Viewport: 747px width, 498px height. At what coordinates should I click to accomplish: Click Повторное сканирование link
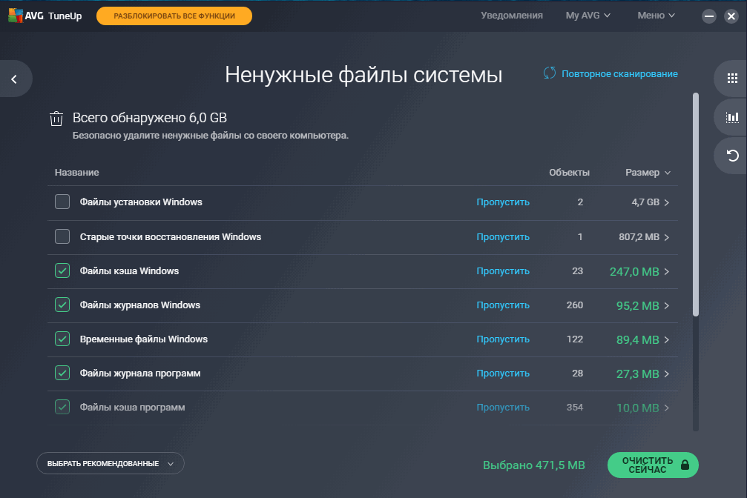click(619, 74)
